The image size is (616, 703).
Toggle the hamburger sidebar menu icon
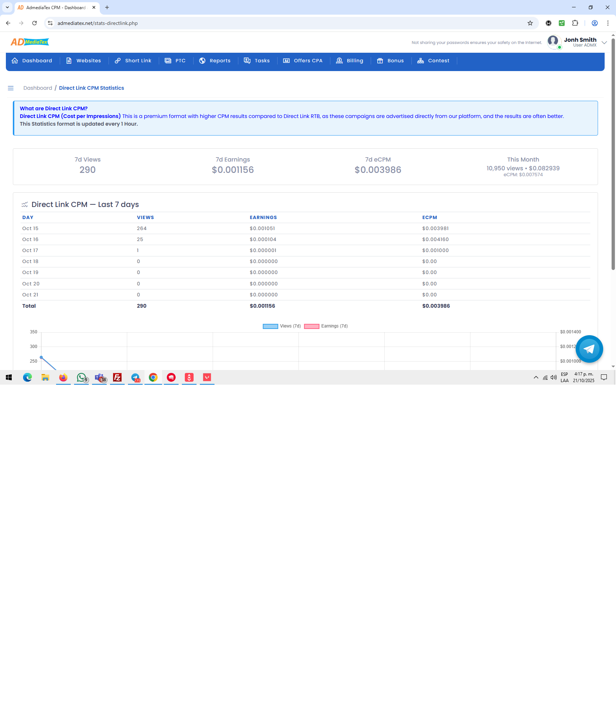tap(11, 88)
